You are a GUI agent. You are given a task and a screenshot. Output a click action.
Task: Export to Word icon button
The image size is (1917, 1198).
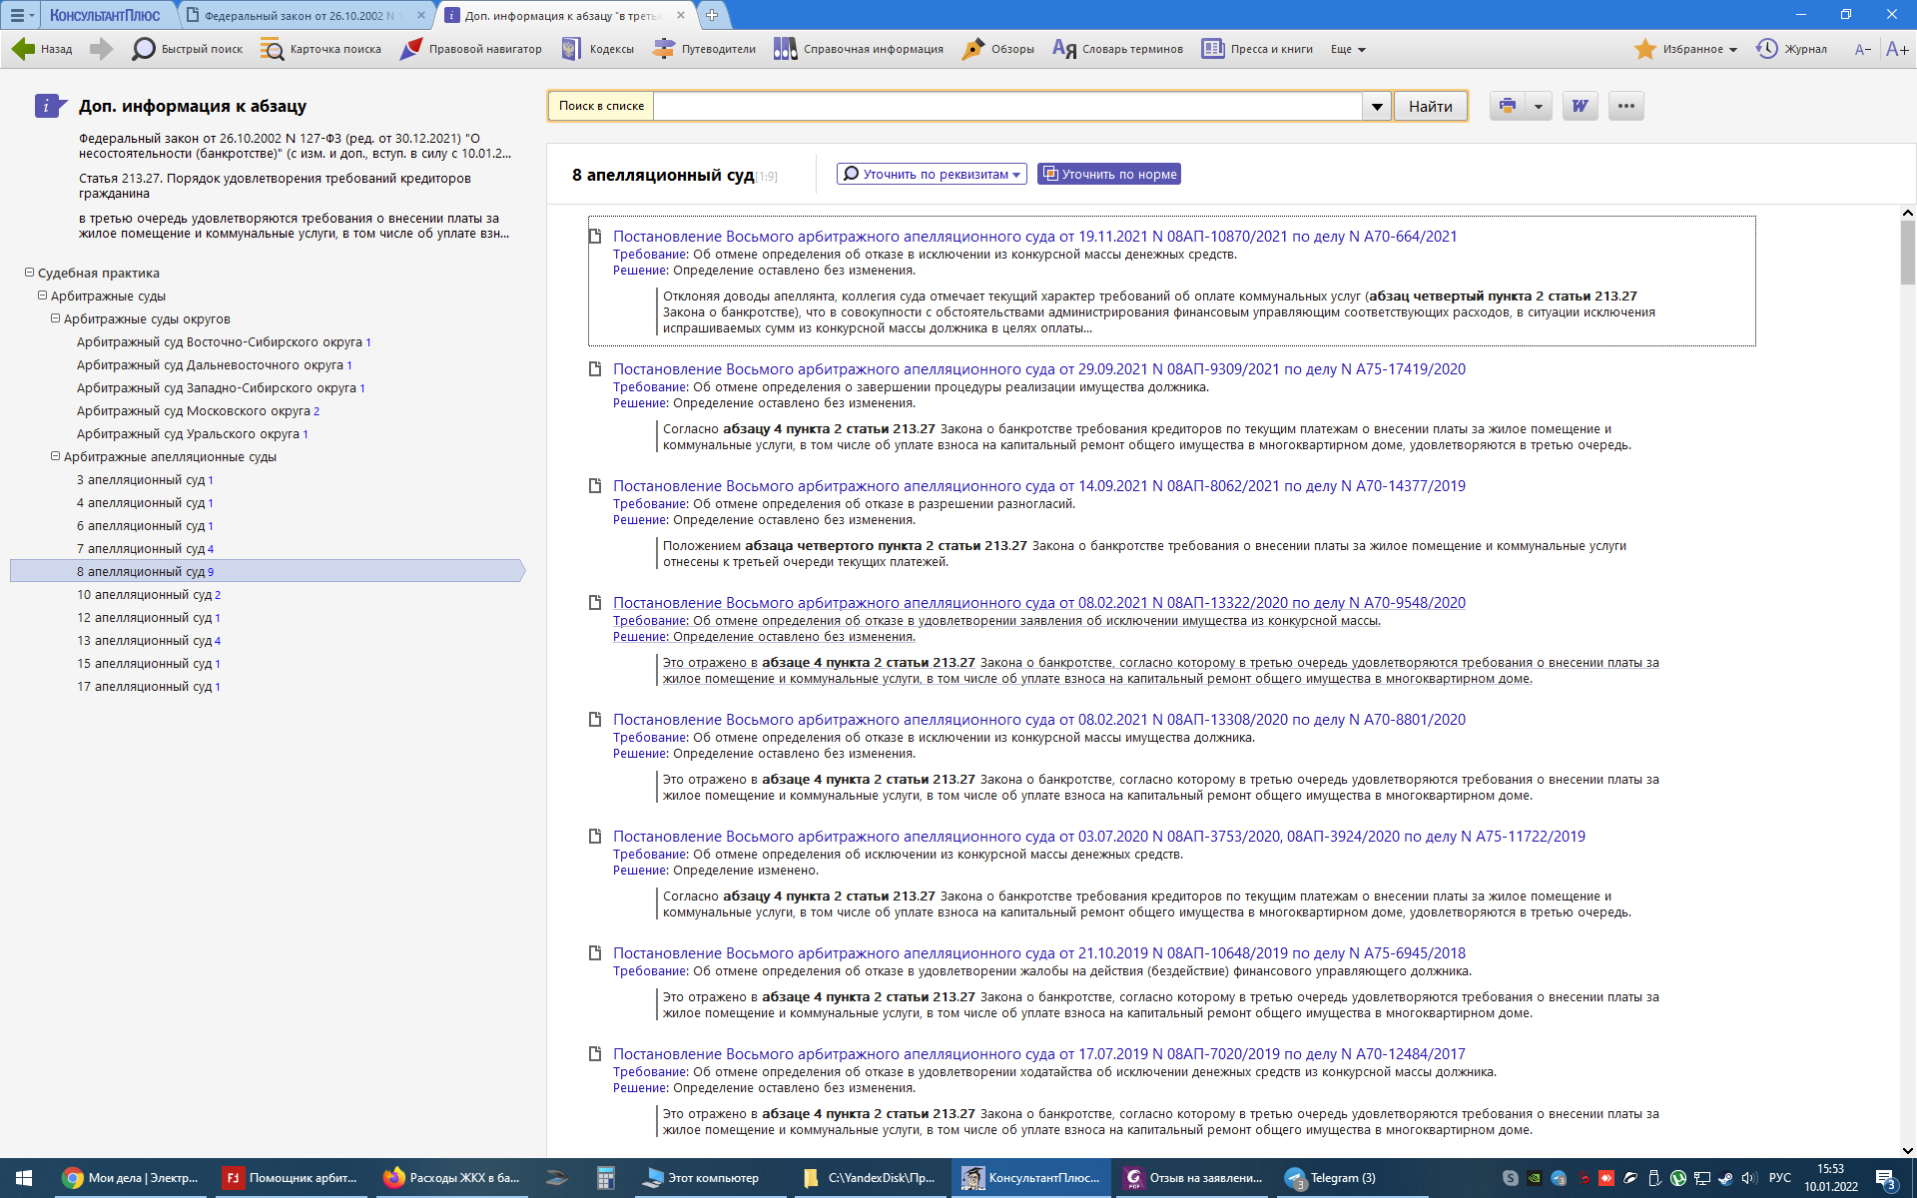tap(1580, 106)
